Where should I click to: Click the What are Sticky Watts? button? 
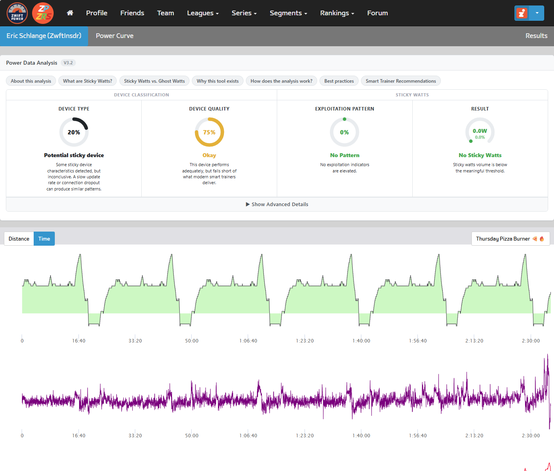point(88,81)
